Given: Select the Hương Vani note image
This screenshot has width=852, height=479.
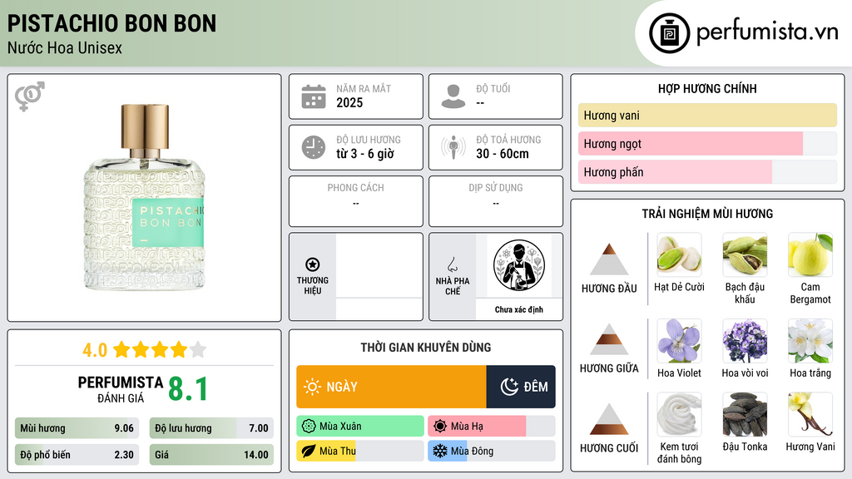Looking at the screenshot, I should click(x=810, y=415).
